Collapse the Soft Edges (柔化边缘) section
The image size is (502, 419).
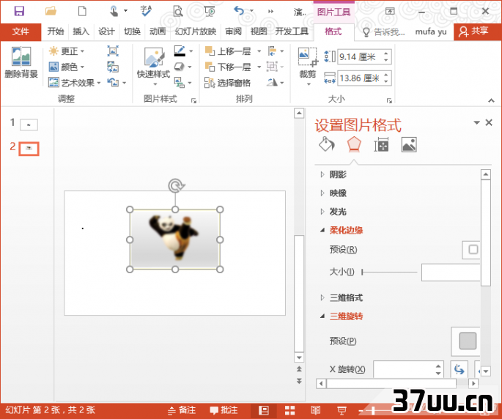coord(342,230)
